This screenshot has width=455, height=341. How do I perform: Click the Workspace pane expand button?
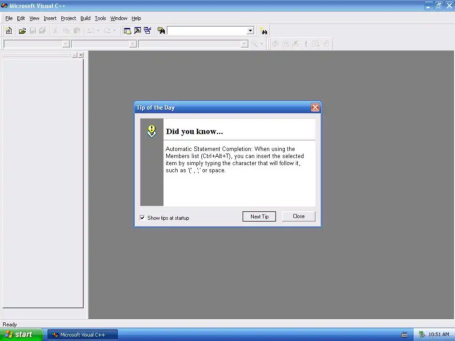[75, 55]
